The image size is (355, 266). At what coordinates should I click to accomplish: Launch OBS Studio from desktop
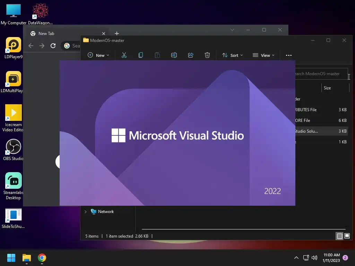(14, 150)
